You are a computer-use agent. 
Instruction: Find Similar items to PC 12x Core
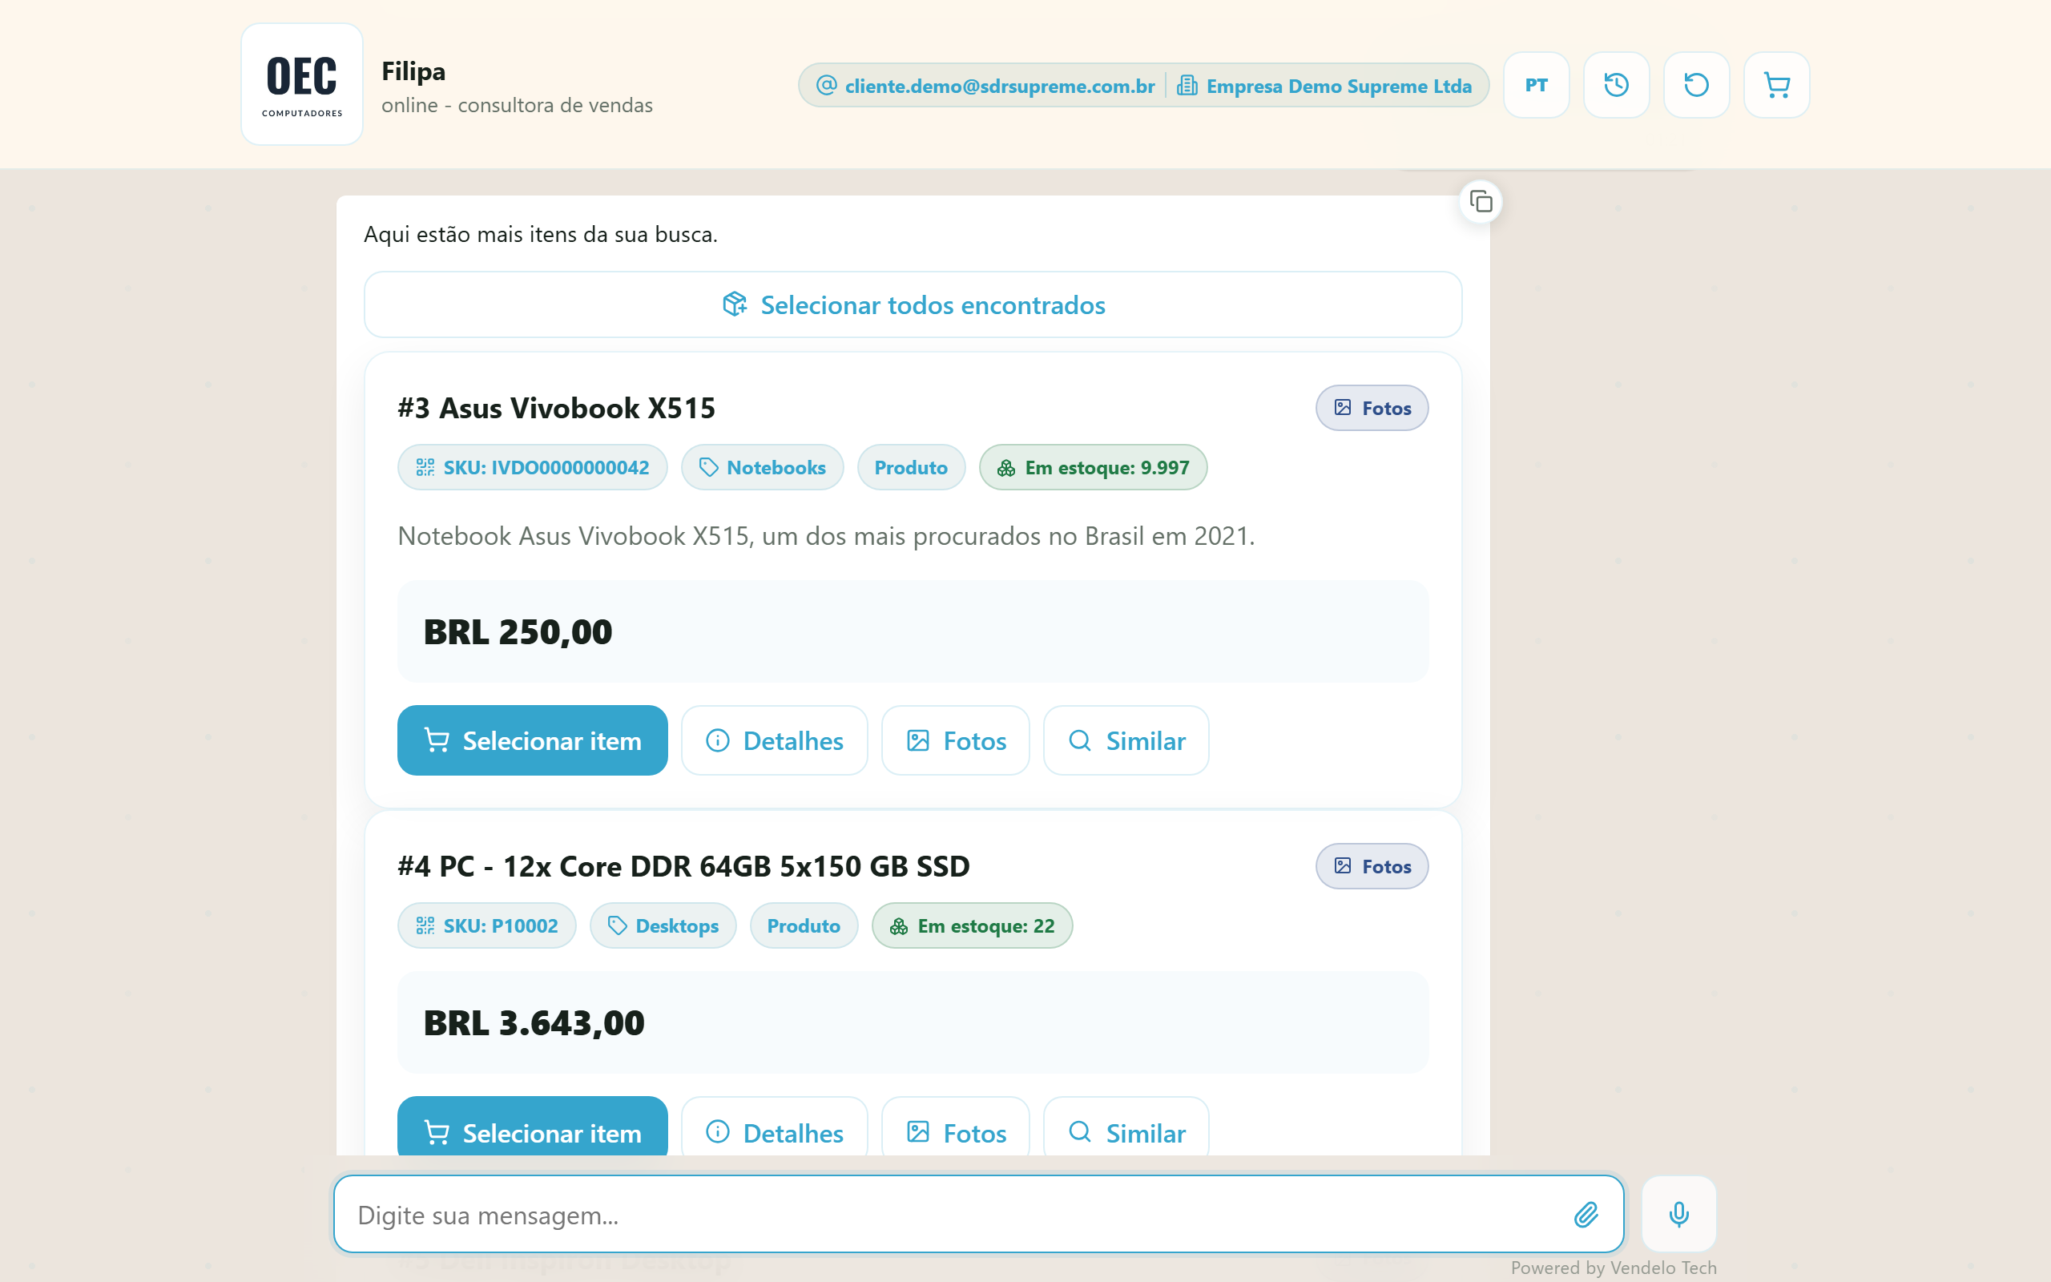1126,1127
